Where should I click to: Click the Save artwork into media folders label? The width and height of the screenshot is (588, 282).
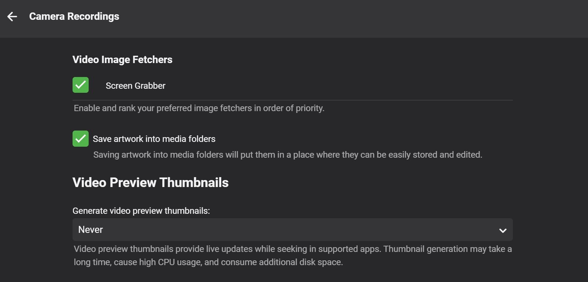pyautogui.click(x=154, y=139)
